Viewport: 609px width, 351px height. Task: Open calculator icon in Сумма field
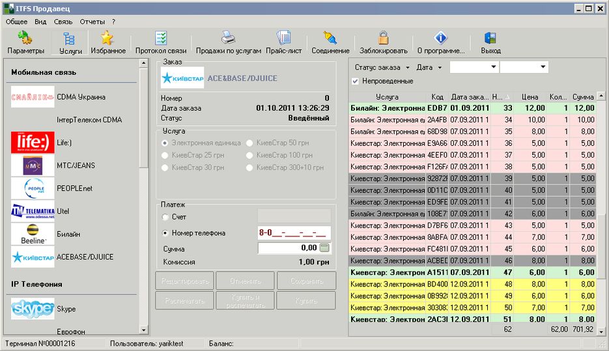(x=325, y=247)
